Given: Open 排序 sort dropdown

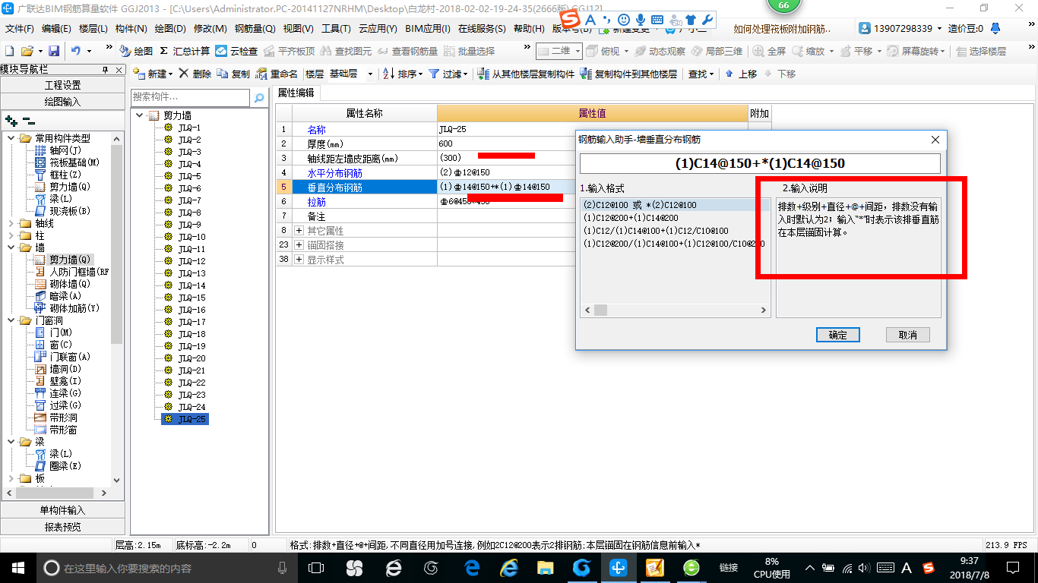Looking at the screenshot, I should tap(403, 74).
